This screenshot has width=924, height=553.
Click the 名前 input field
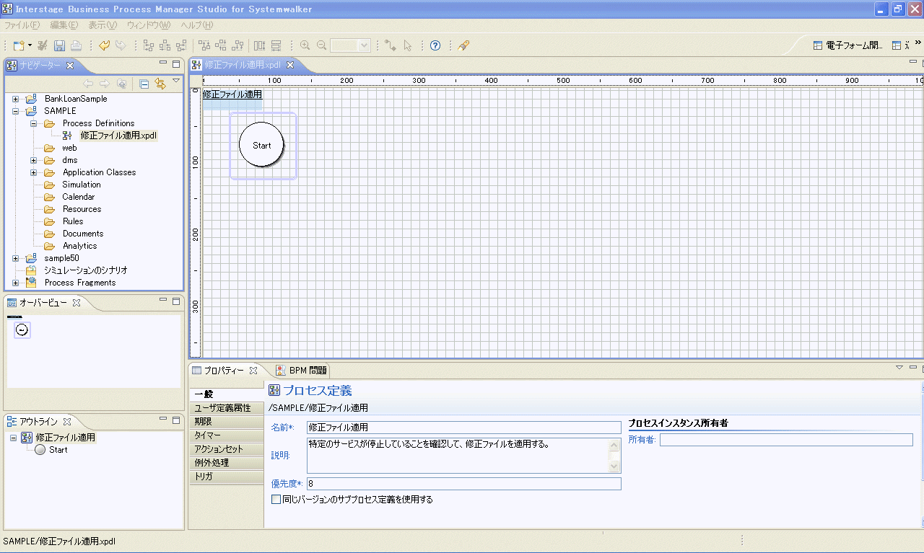pos(463,428)
